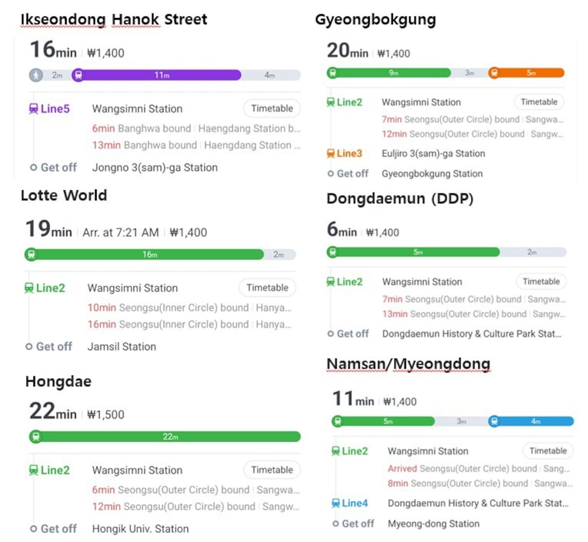Open the Timetable for Dongdaemun (DDP) route
Viewport: 588px width, 542px height.
541,281
